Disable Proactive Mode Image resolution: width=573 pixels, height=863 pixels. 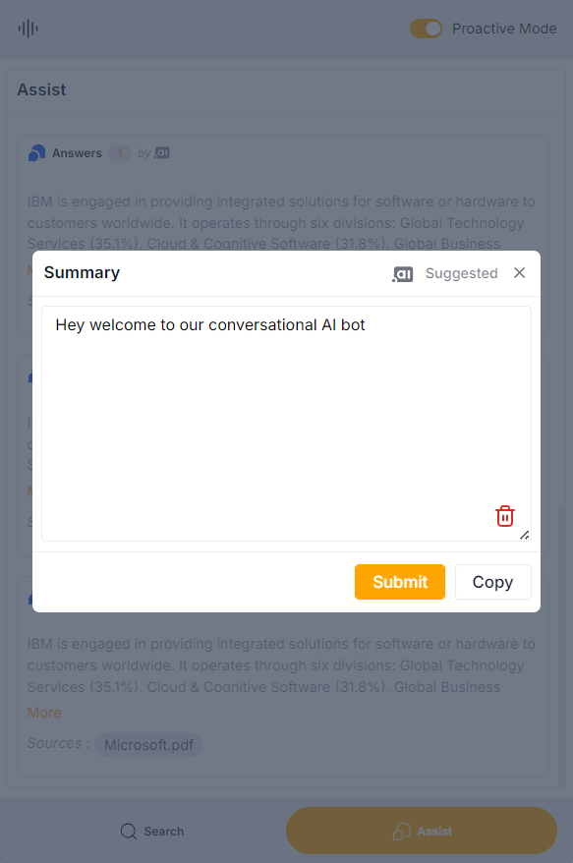click(426, 29)
